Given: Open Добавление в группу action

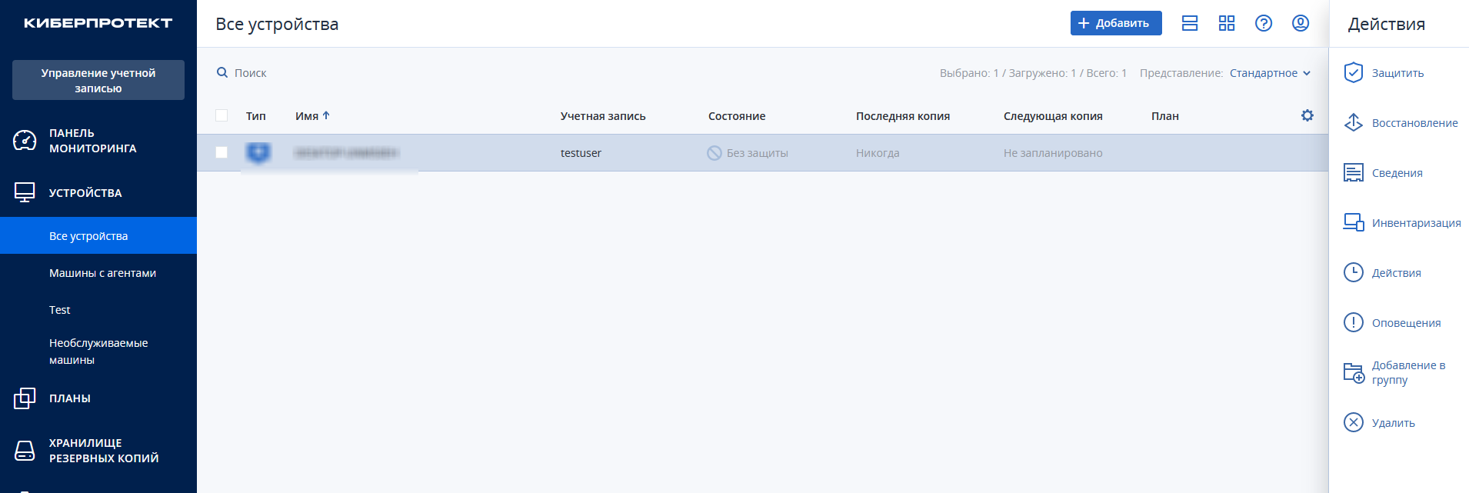Looking at the screenshot, I should (1409, 372).
